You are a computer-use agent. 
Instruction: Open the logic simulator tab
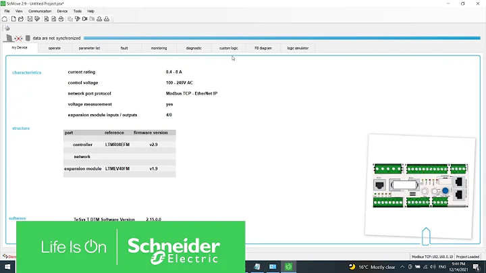coord(298,48)
